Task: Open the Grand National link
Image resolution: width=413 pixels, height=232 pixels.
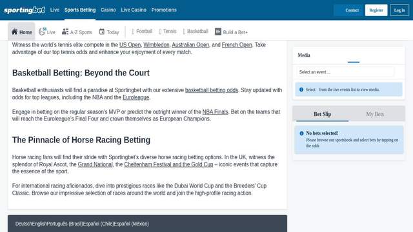Action: click(95, 165)
